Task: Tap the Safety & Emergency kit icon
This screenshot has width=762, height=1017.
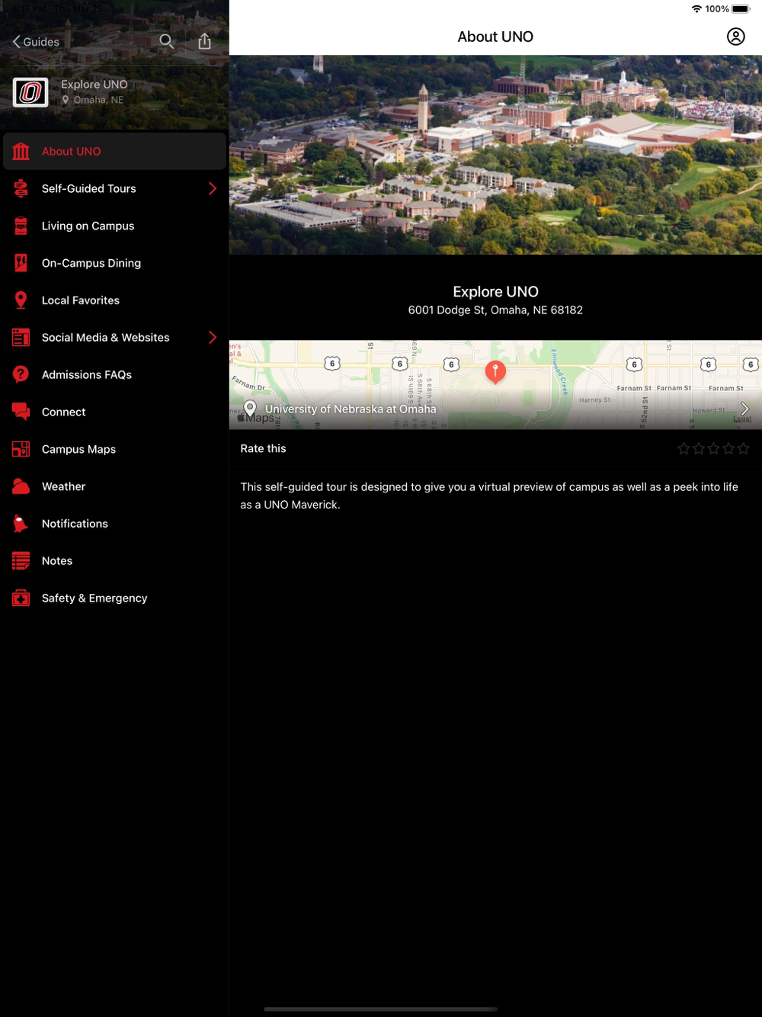Action: click(21, 598)
